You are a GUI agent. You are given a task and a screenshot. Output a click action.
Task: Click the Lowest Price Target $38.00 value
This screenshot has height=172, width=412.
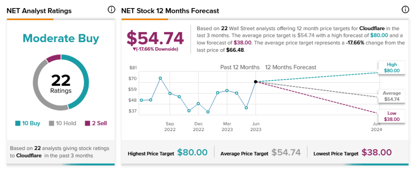click(377, 153)
